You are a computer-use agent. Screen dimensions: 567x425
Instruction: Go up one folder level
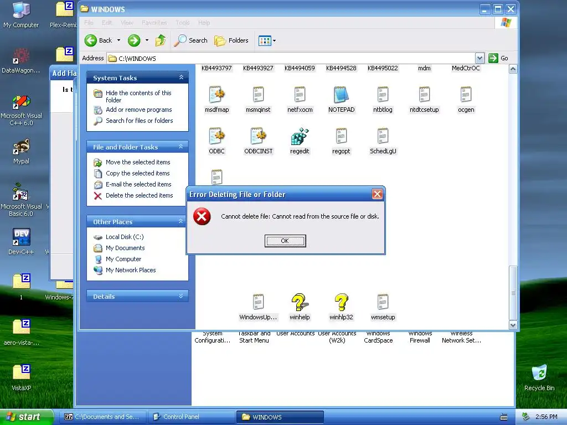pos(161,40)
